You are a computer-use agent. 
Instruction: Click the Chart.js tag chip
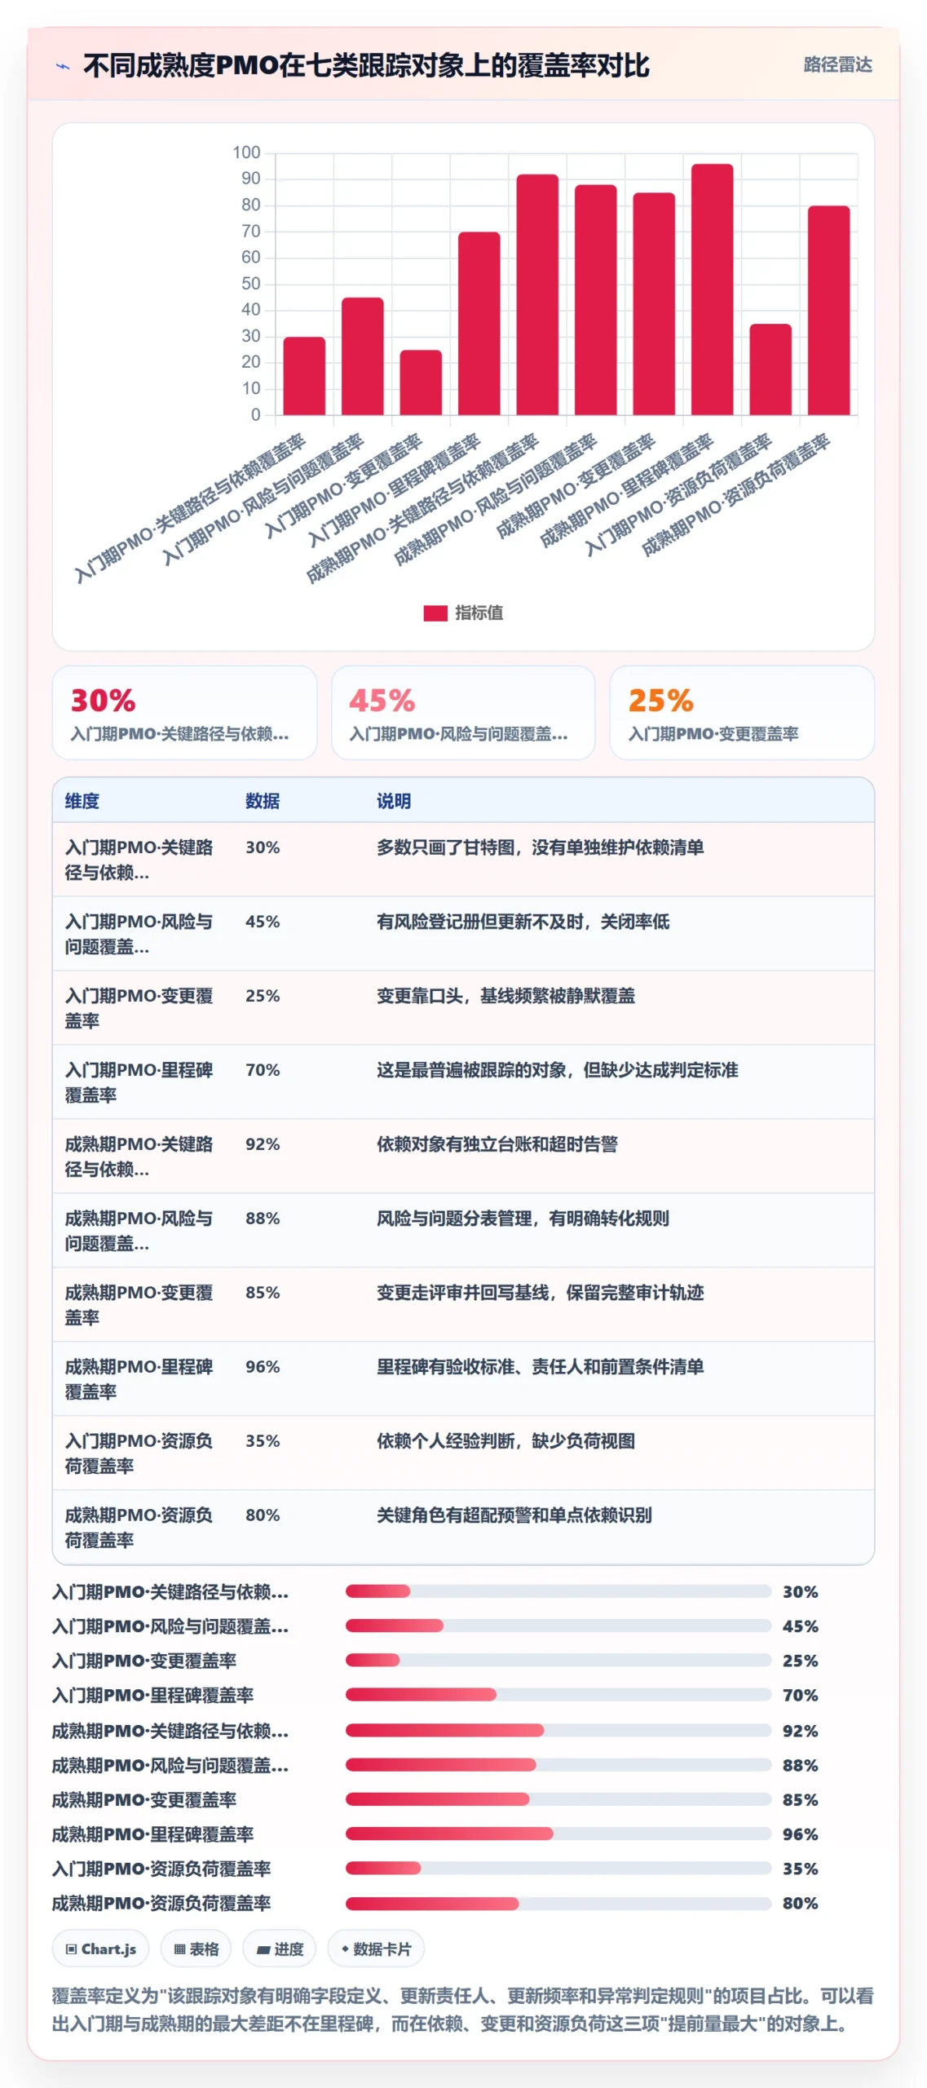[100, 1949]
